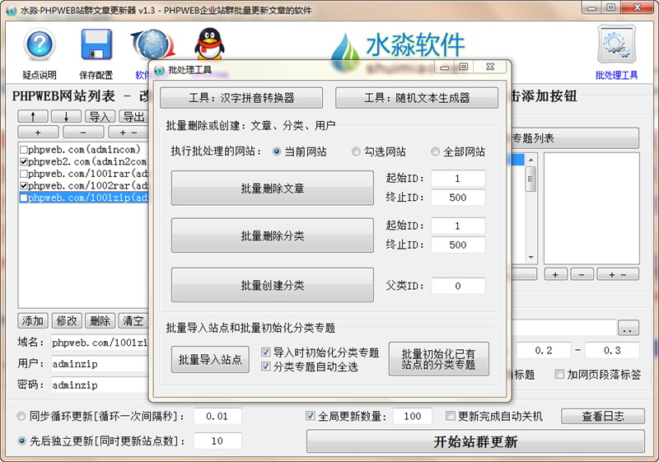This screenshot has height=462, width=659.
Task: Click 修改 button under site list
Action: point(67,321)
